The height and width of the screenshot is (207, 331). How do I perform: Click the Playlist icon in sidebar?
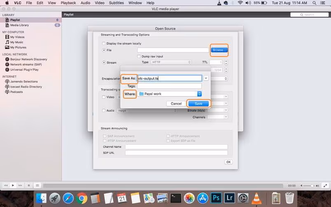click(7, 20)
